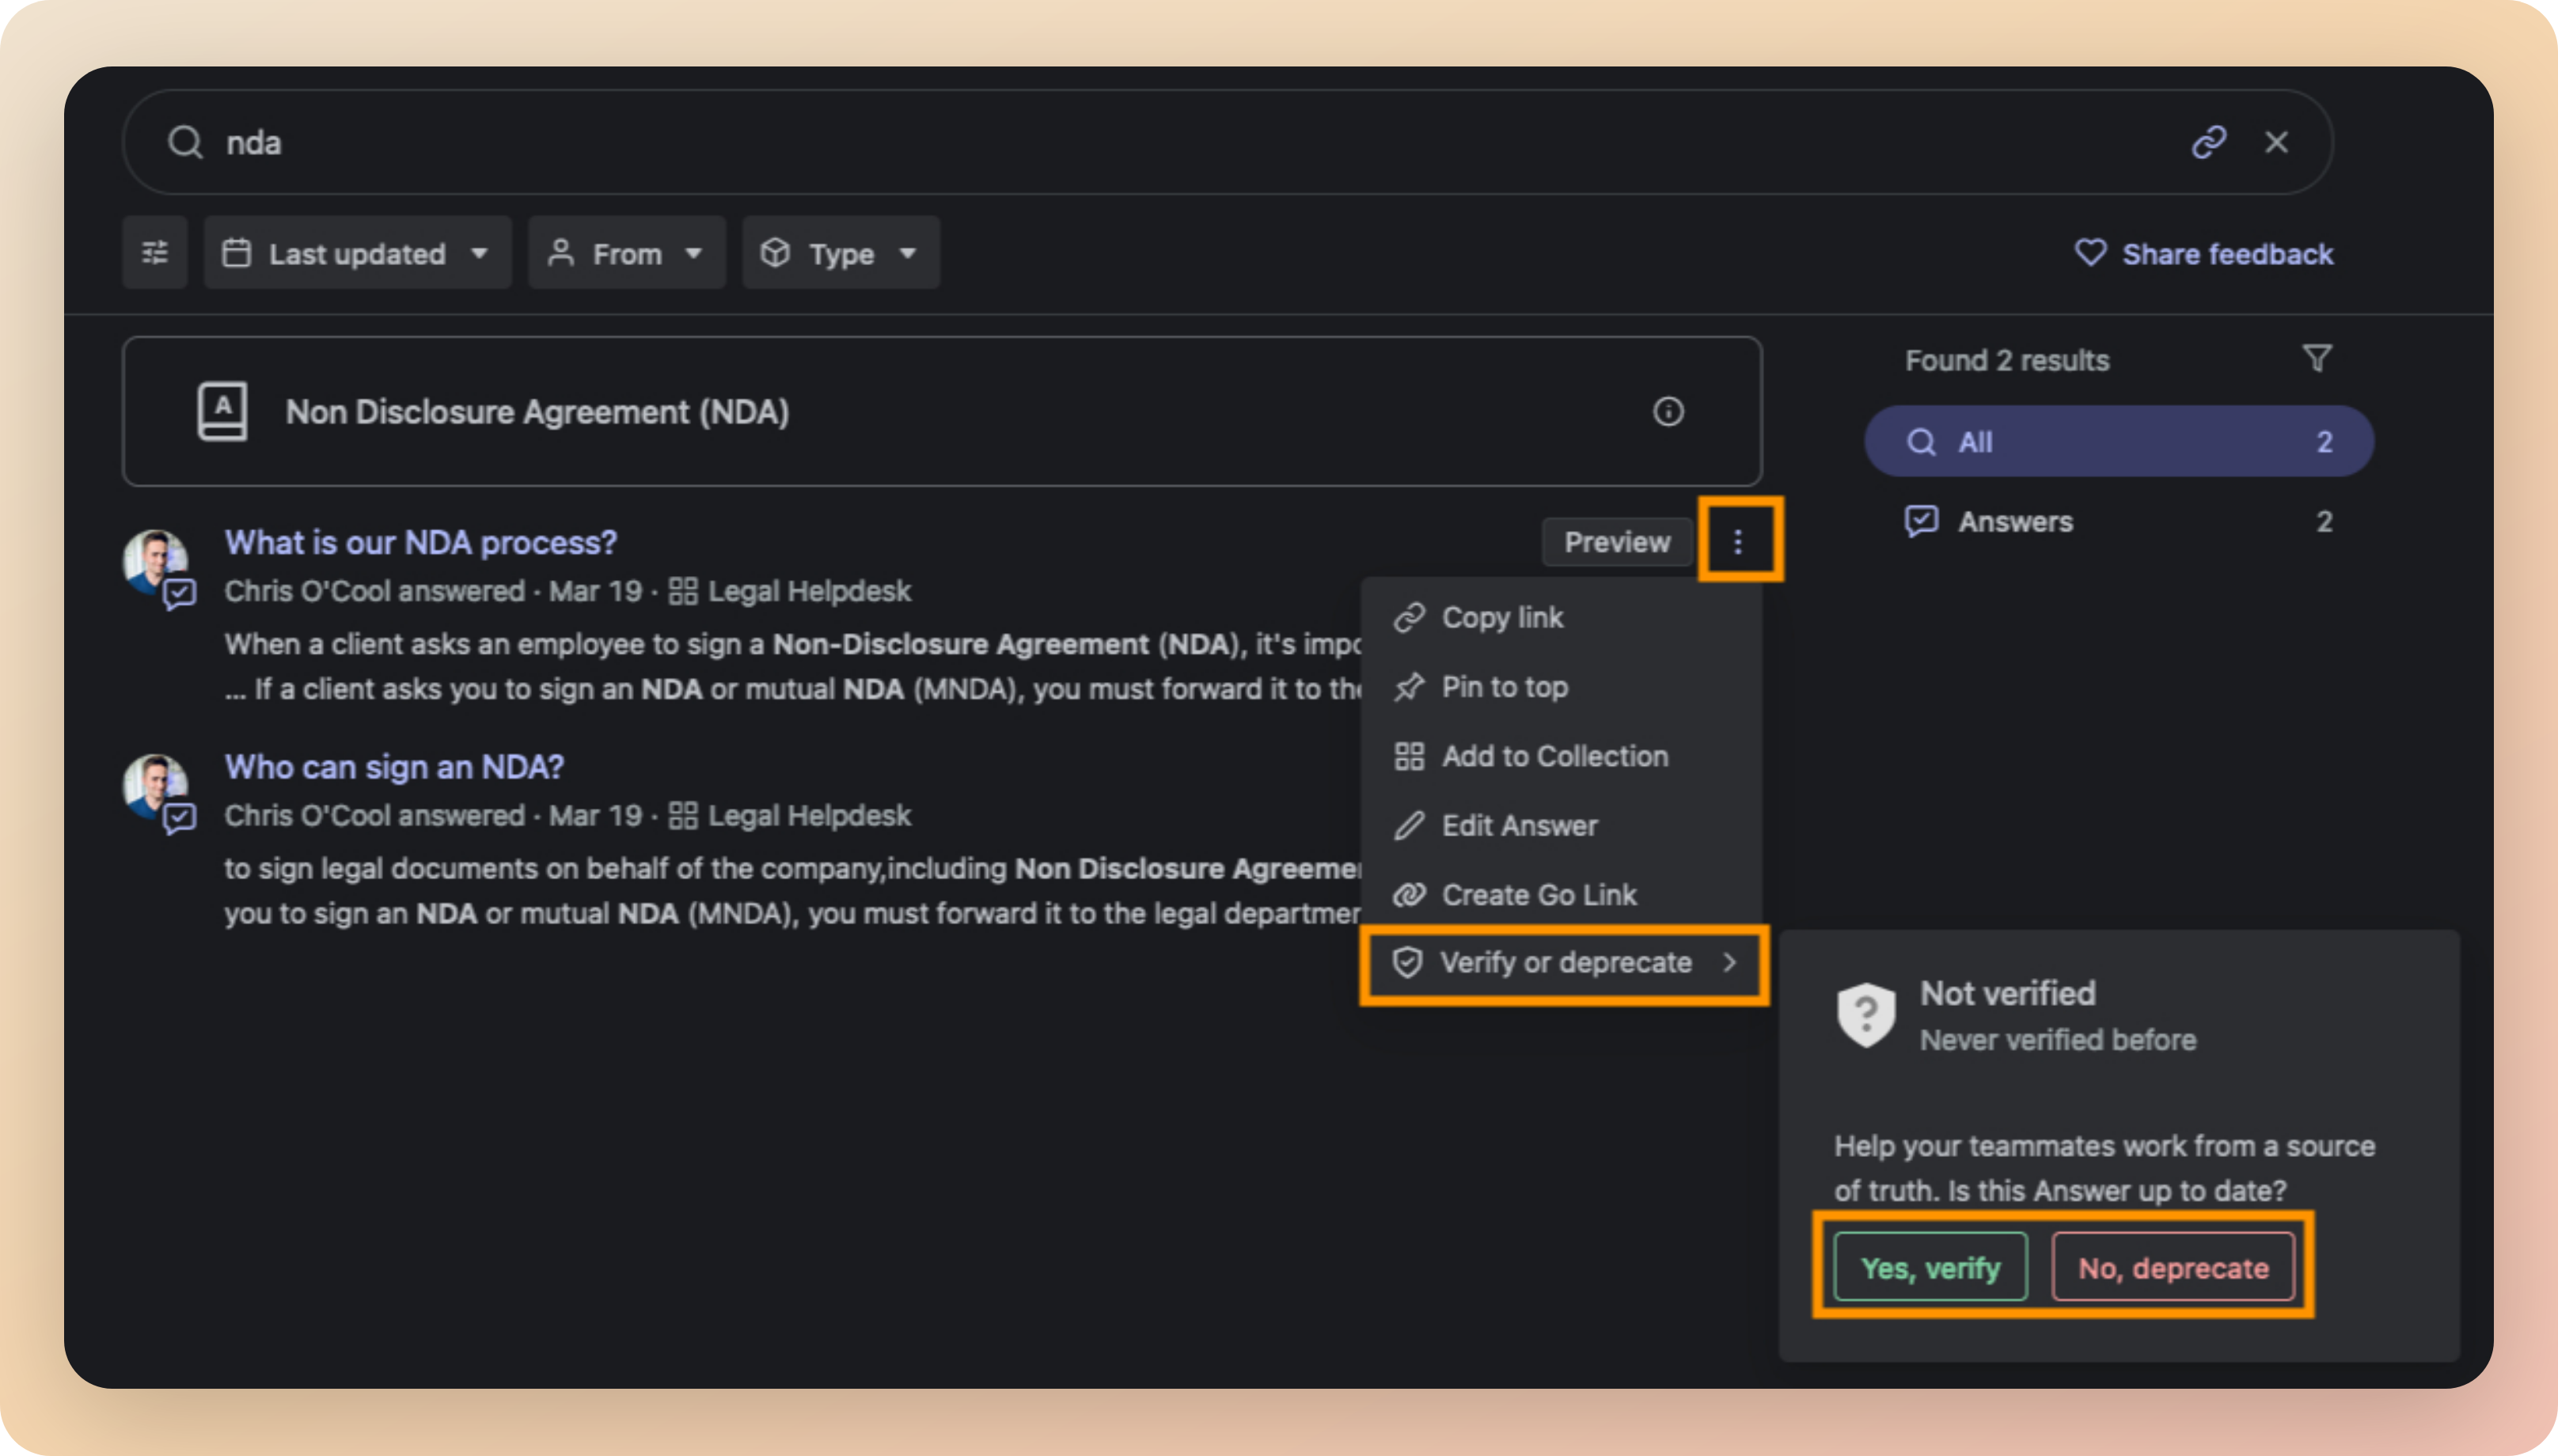Open the three-dot menu for NDA process

coord(1738,541)
